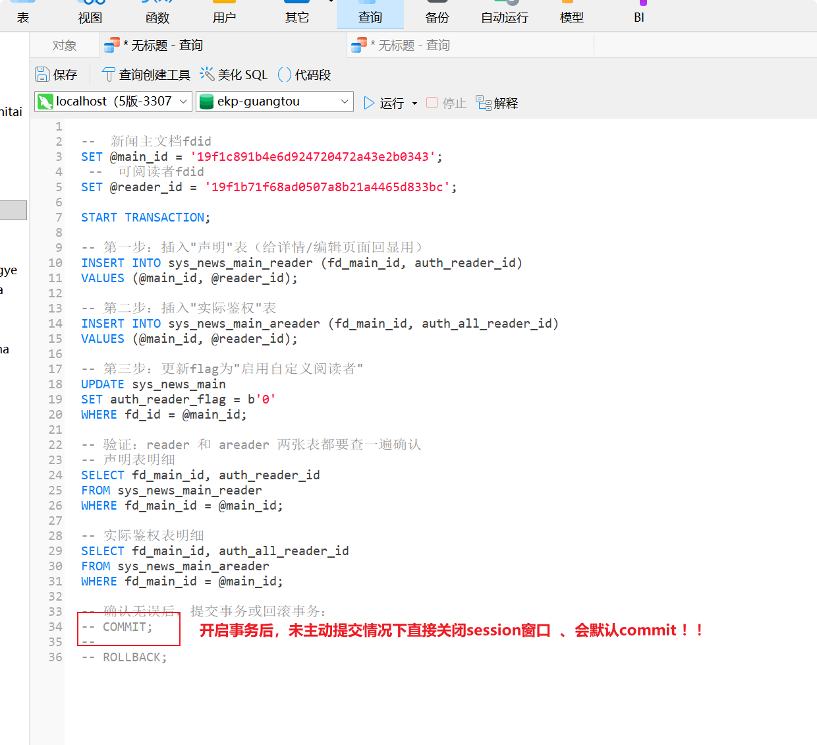Click the 解释 (Explain) button
Screen dimensions: 817x745
[497, 103]
